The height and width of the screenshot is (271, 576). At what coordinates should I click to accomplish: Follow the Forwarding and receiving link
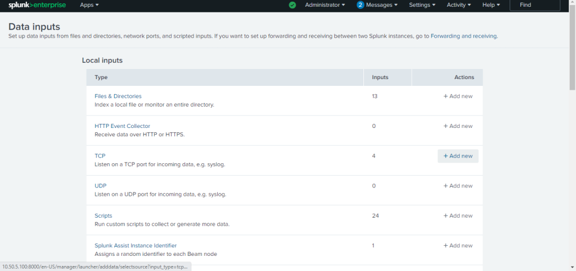pyautogui.click(x=463, y=36)
